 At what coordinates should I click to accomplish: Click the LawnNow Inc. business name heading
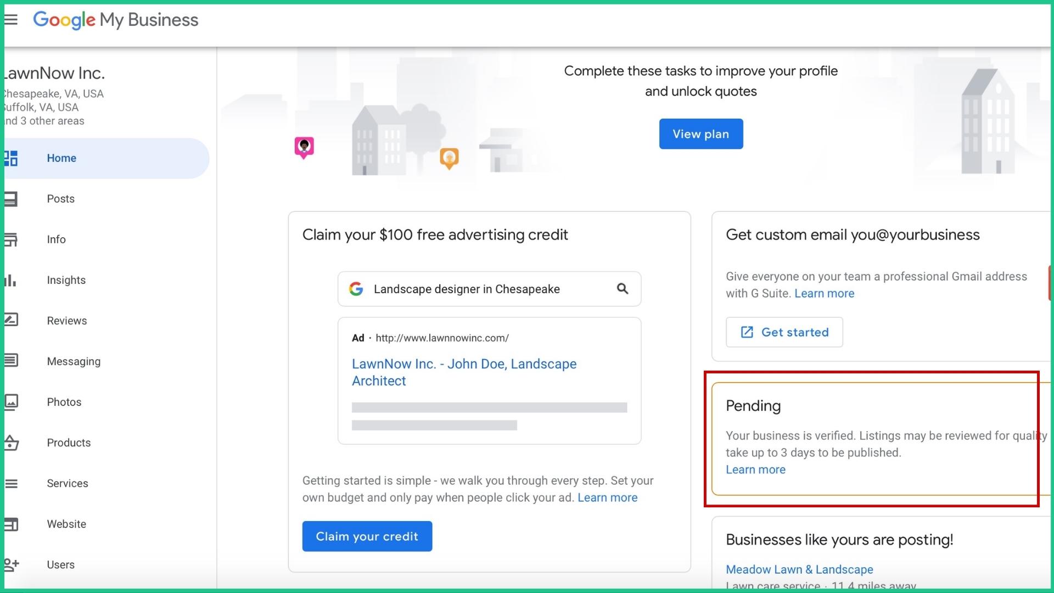click(x=55, y=73)
